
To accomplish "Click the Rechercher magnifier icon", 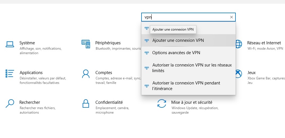I will click(10, 103).
